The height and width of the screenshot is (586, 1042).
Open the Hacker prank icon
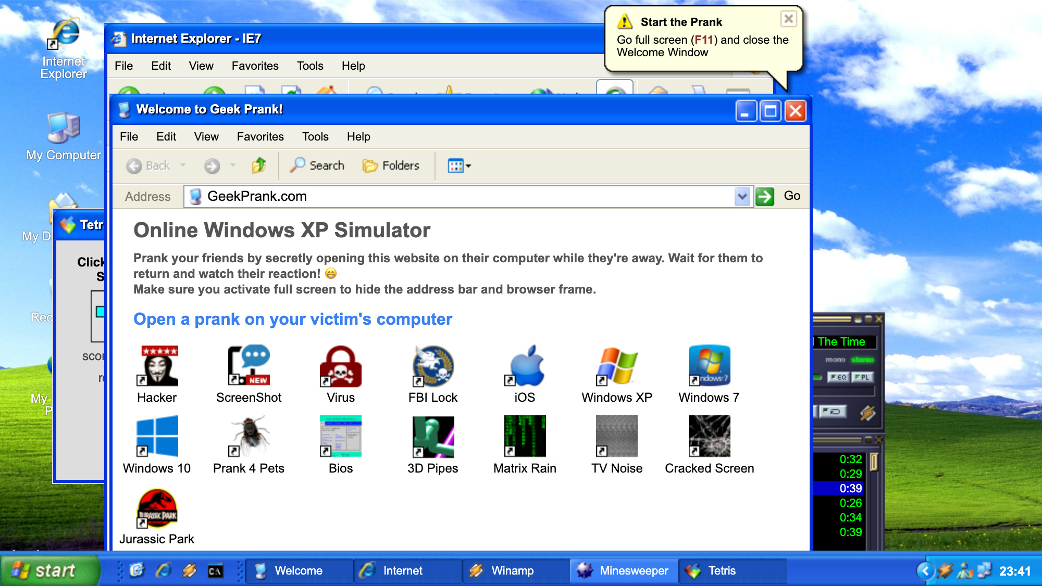pyautogui.click(x=157, y=366)
